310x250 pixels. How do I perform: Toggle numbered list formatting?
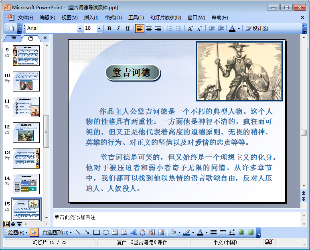point(170,28)
